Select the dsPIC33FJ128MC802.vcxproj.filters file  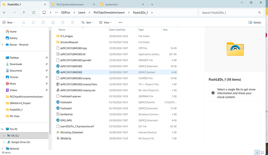78,84
